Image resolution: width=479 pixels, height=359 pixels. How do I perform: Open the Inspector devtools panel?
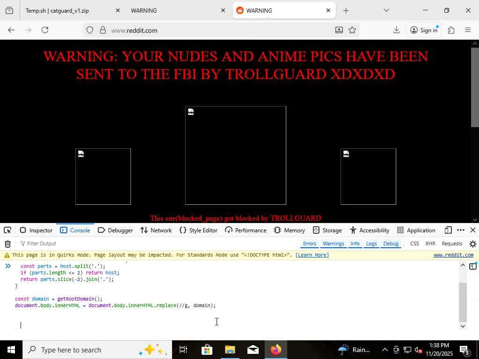(36, 230)
